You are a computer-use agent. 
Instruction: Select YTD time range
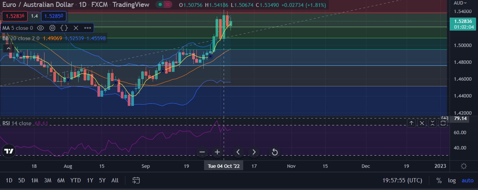[76, 180]
